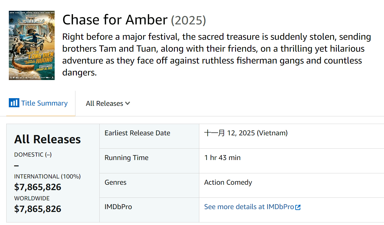The height and width of the screenshot is (225, 384).
Task: Click the Action Comedy genres value
Action: (228, 182)
